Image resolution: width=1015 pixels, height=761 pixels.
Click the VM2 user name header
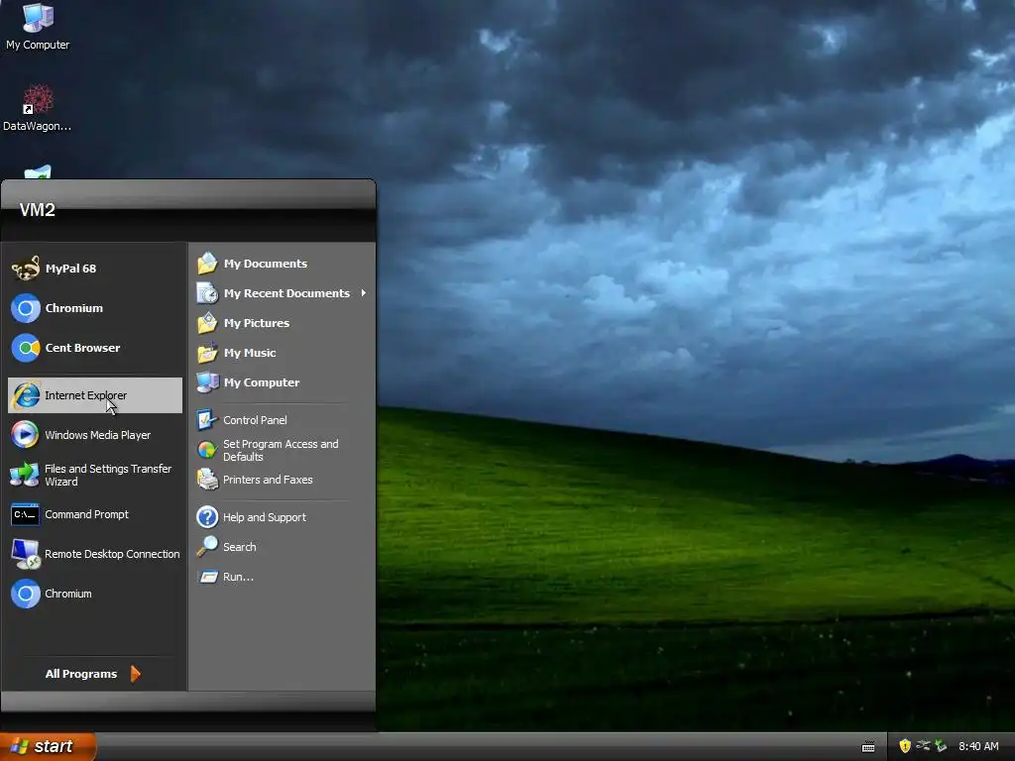(x=38, y=210)
